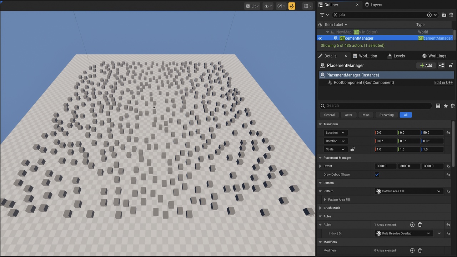Delete all Rules array elements

[420, 225]
